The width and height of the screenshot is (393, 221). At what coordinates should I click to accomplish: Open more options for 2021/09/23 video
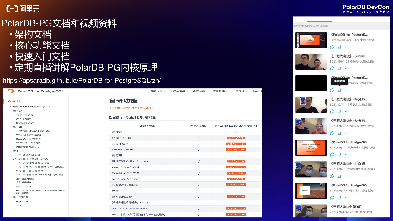(x=347, y=176)
